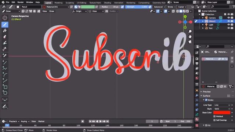Open the World properties tab
This screenshot has width=235, height=132.
[197, 78]
